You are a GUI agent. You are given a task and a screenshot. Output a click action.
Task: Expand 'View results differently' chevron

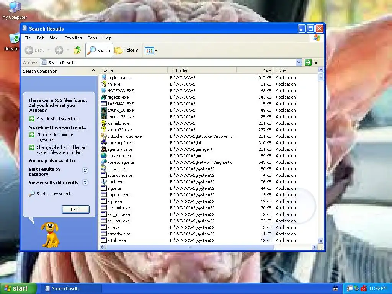pos(85,183)
